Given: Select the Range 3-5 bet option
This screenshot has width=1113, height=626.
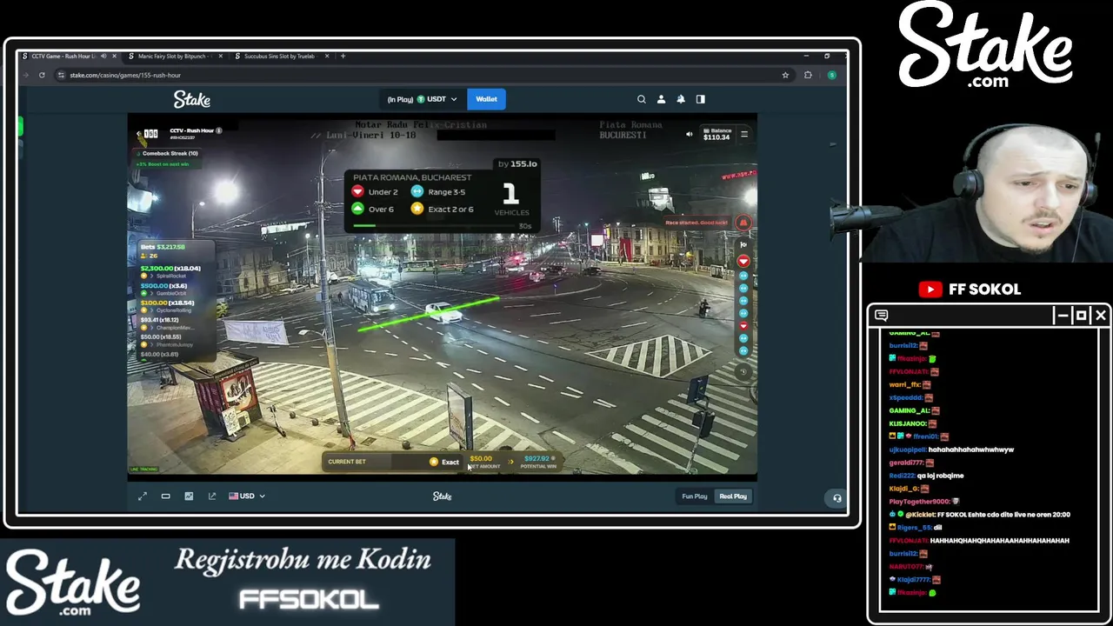Looking at the screenshot, I should point(439,192).
